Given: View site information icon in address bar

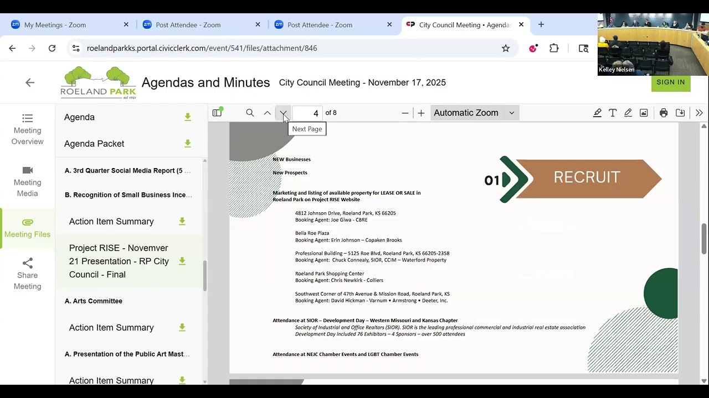Looking at the screenshot, I should pos(76,49).
